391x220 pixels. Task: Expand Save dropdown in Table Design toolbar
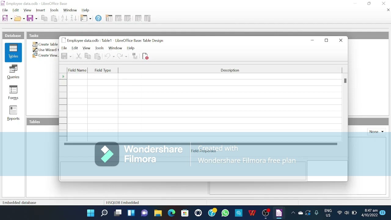(70, 57)
